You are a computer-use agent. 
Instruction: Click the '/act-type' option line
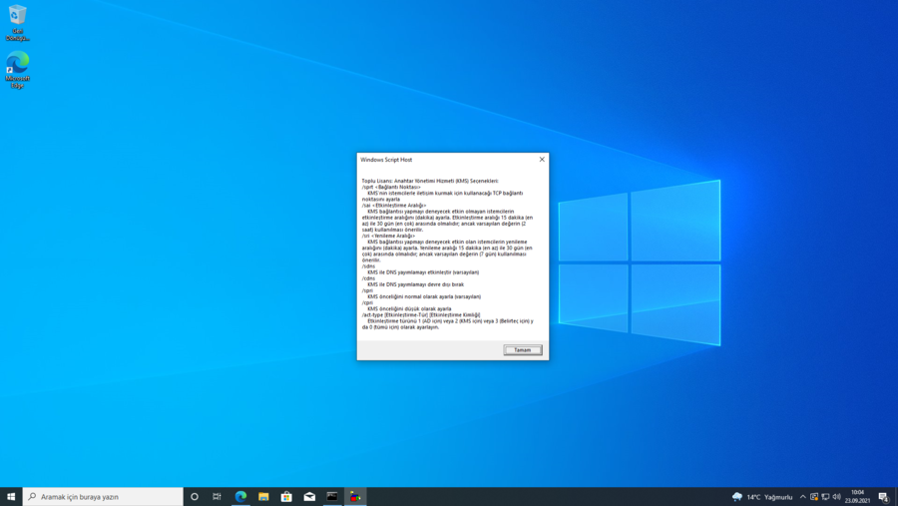pos(421,314)
